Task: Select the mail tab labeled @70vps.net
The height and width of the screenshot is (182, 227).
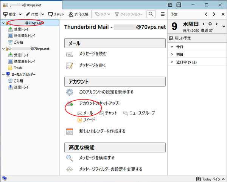Action: (x=31, y=5)
